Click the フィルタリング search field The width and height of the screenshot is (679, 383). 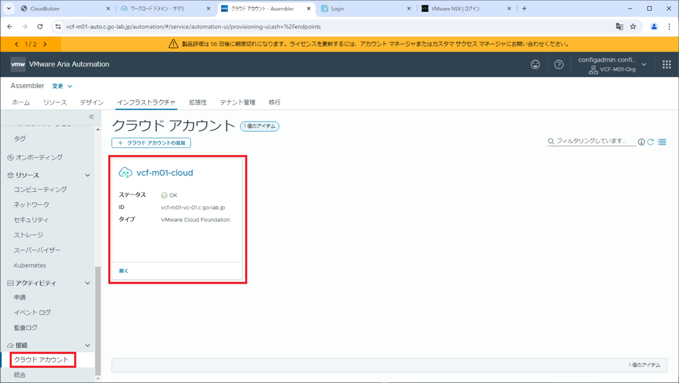(x=591, y=141)
